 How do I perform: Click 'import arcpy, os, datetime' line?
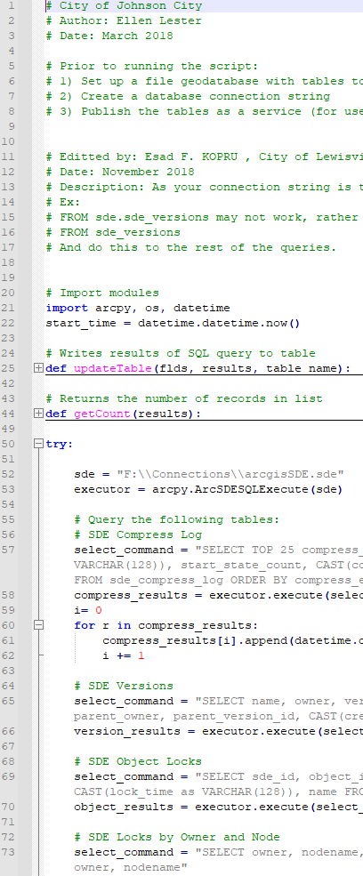coord(138,308)
